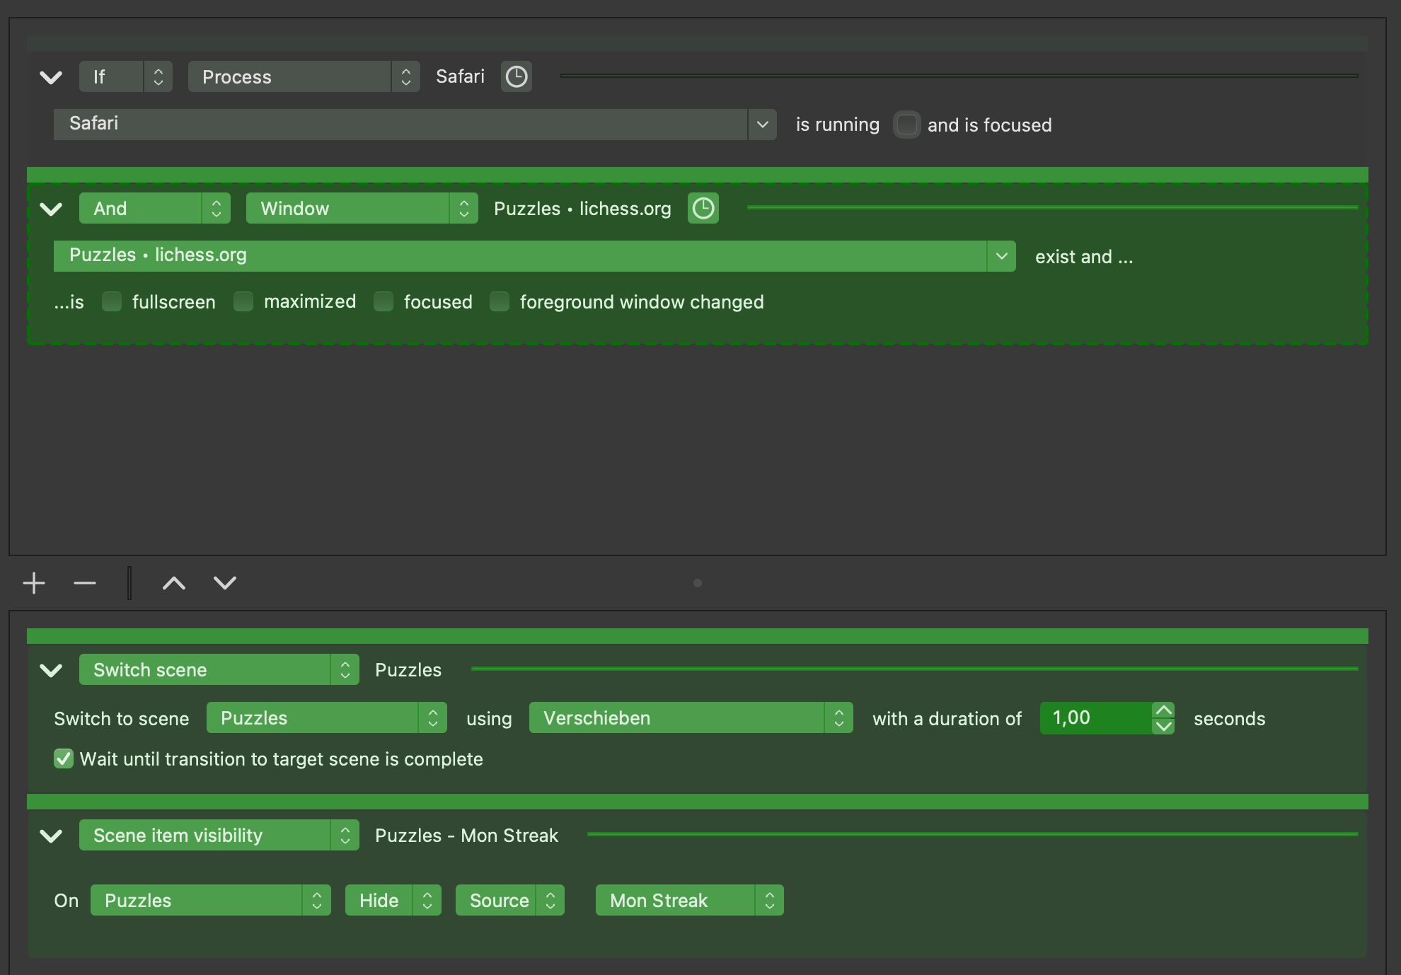Collapse the If Process condition row

[x=50, y=78]
